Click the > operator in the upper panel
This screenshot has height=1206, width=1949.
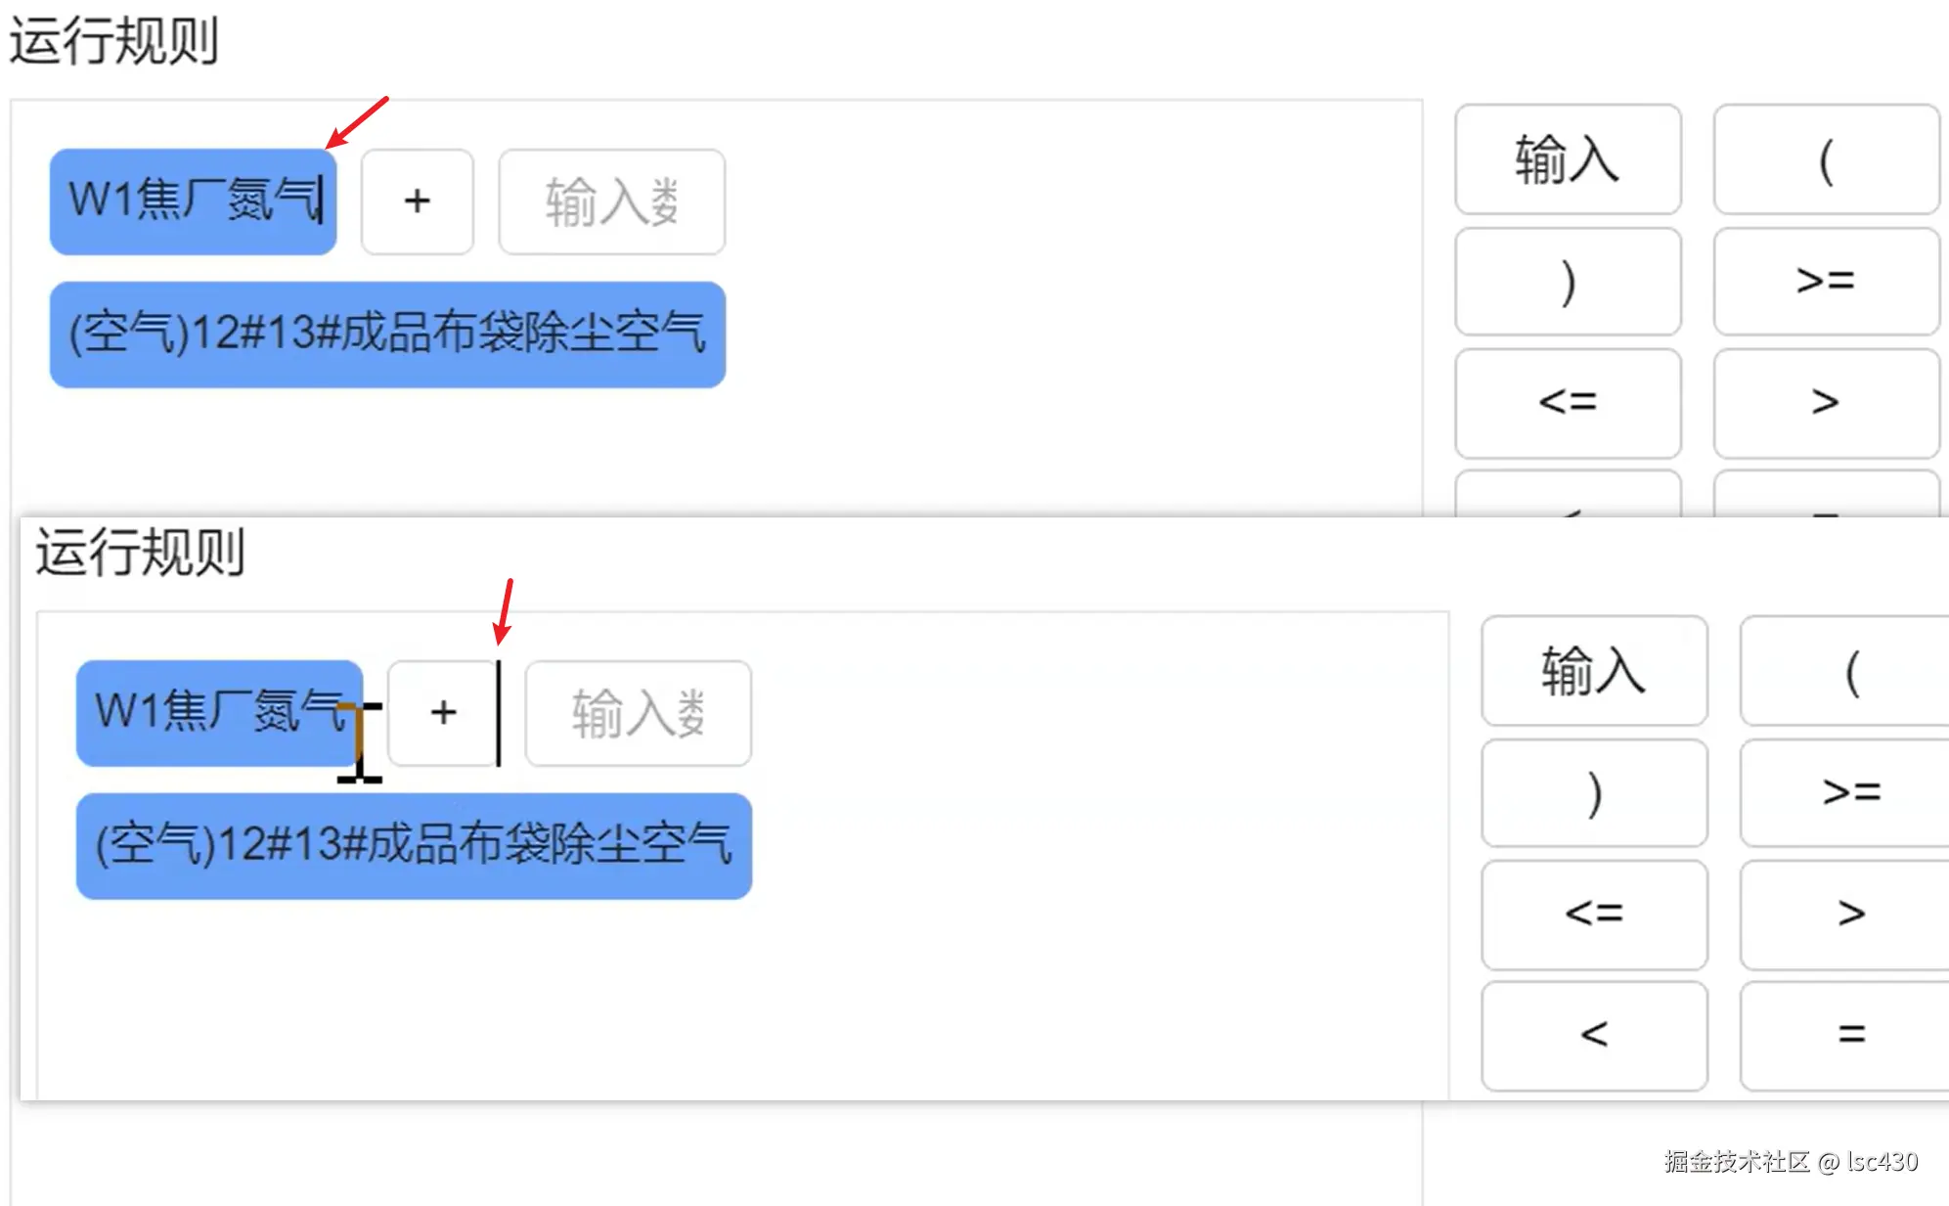pos(1825,402)
